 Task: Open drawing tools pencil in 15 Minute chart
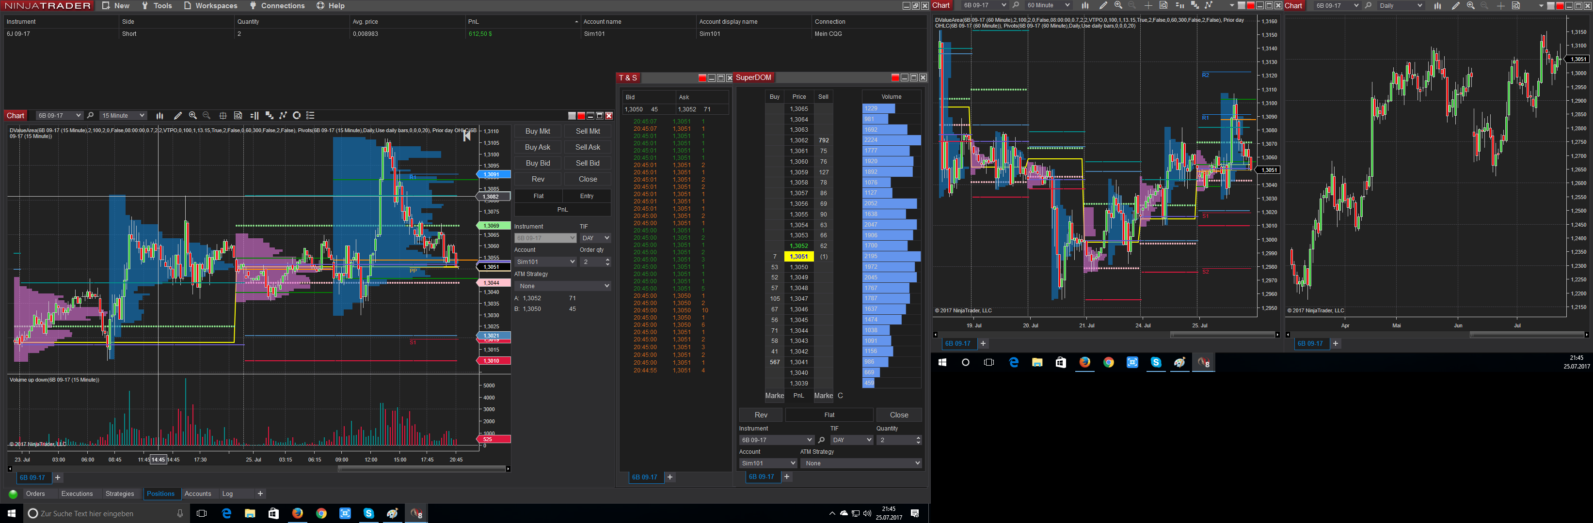tap(177, 115)
